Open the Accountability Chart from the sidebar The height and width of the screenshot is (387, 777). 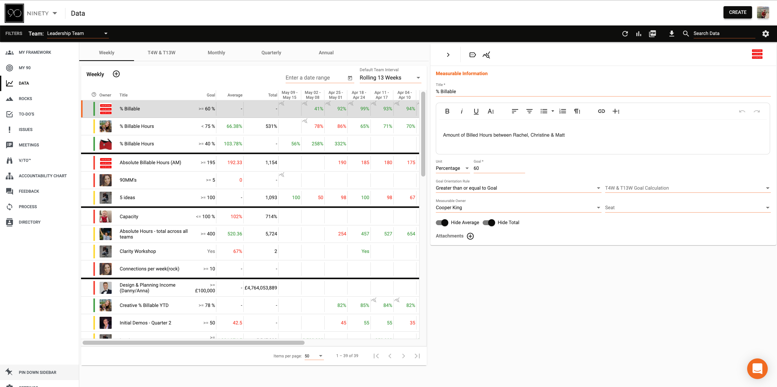(x=42, y=175)
